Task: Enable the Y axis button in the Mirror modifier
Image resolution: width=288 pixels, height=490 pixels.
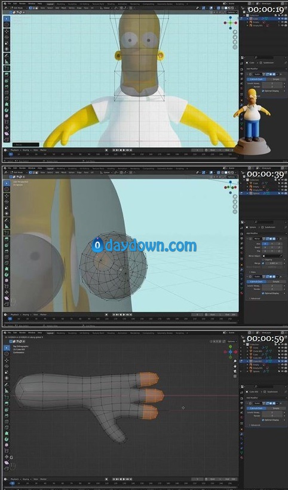Action: [272, 244]
